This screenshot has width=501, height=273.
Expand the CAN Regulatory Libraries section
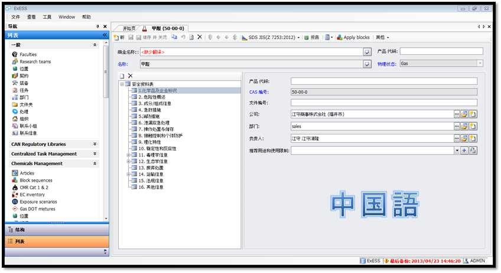click(x=95, y=144)
